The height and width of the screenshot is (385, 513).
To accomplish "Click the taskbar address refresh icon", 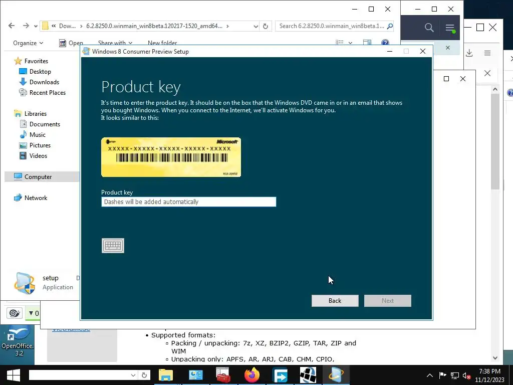I will pyautogui.click(x=144, y=375).
